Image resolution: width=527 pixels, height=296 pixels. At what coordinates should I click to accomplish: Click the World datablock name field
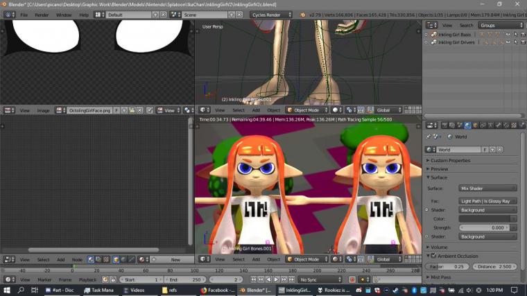pos(459,150)
